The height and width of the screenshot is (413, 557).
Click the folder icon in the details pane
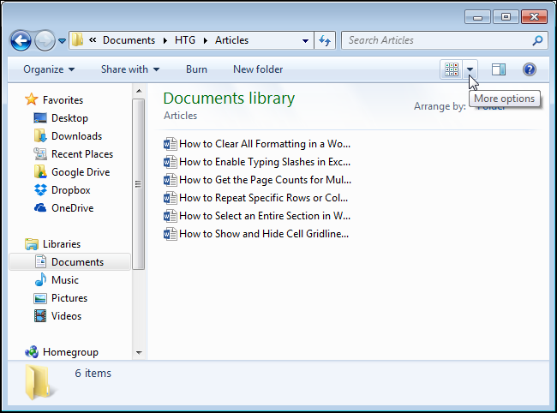[39, 382]
